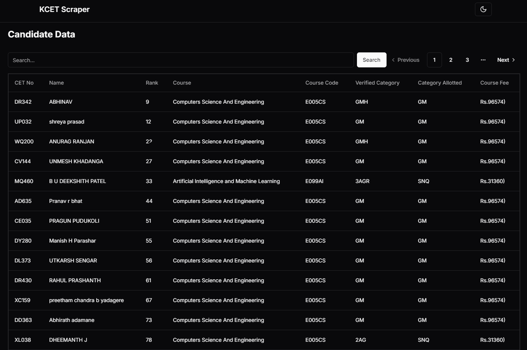Screen dimensions: 527x350
Task: Open the KCET Scraper home title
Action: click(64, 9)
